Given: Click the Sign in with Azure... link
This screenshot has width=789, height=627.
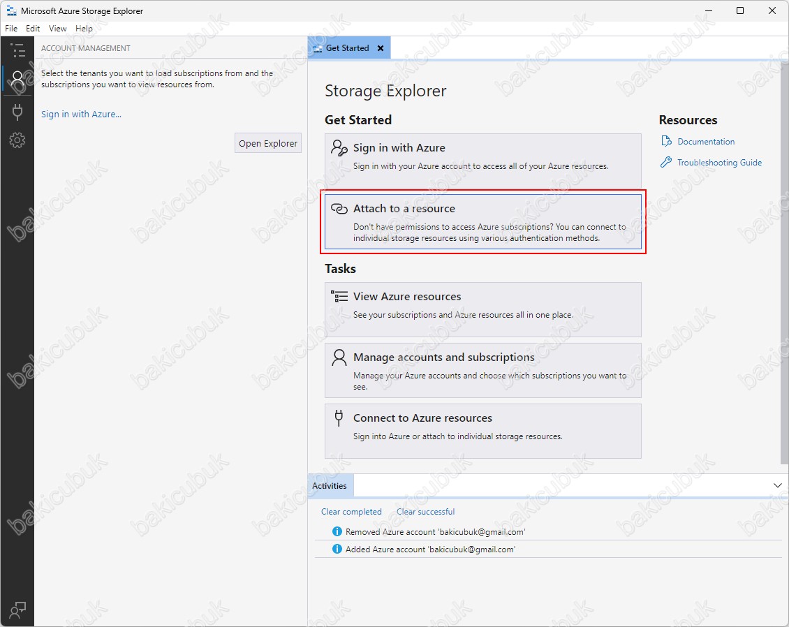Looking at the screenshot, I should tap(81, 115).
